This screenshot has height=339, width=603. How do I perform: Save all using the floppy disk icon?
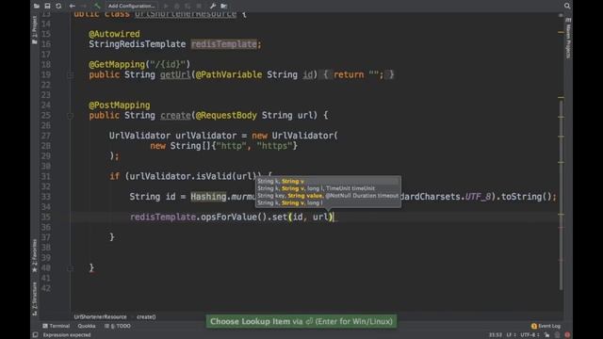click(47, 6)
